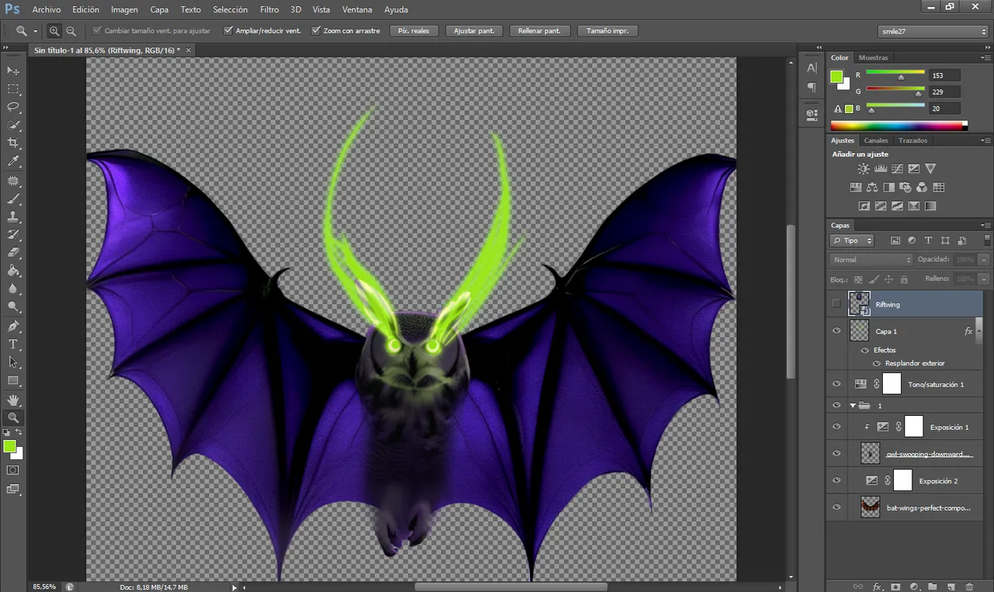Hide the Exposición 1 layer
This screenshot has height=592, width=994.
pyautogui.click(x=836, y=427)
